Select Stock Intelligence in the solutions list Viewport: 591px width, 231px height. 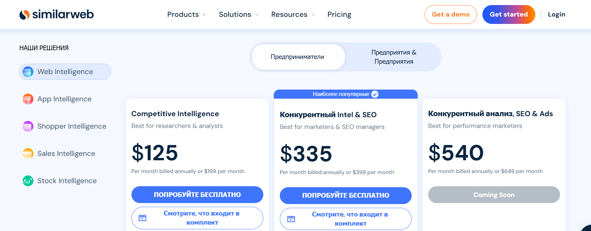coord(67,181)
